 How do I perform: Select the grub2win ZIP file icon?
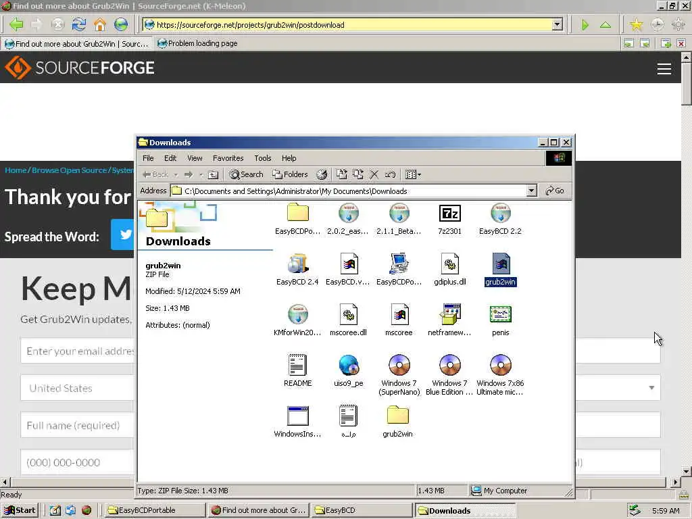click(501, 264)
